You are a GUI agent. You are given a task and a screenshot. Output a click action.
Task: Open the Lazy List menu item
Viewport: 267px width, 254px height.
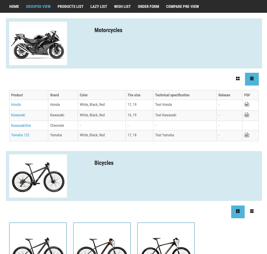tap(99, 7)
